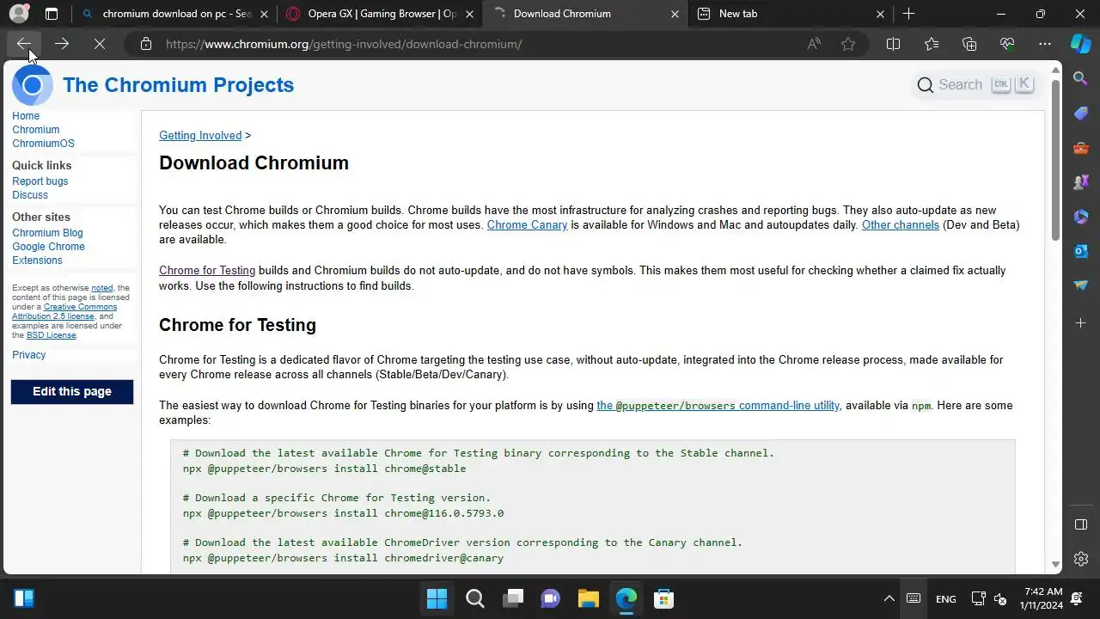Open Browser essentials heart icon
The width and height of the screenshot is (1100, 619).
click(x=1007, y=44)
